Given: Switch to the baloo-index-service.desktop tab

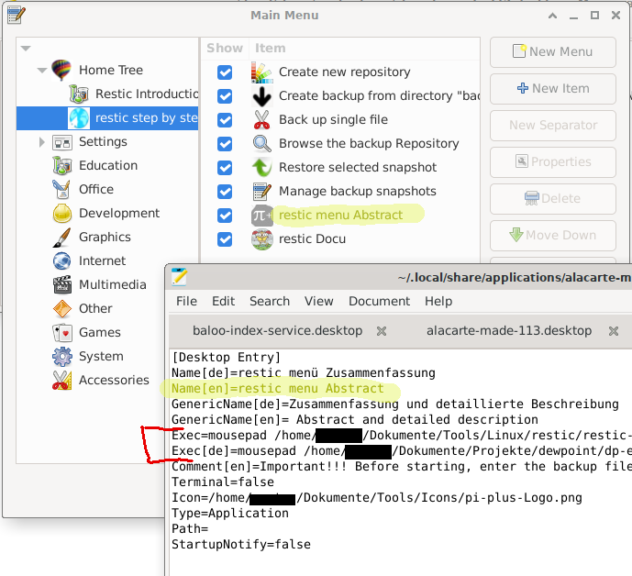Looking at the screenshot, I should (x=277, y=330).
